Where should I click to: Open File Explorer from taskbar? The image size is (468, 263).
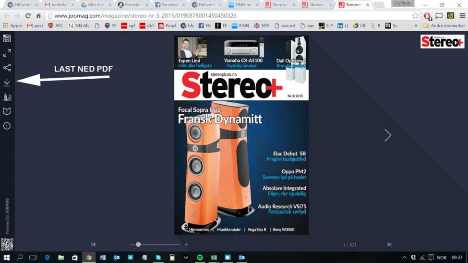point(61,257)
